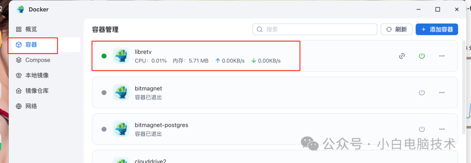Click the libretv upload speed value
The height and width of the screenshot is (163, 471).
coord(230,61)
